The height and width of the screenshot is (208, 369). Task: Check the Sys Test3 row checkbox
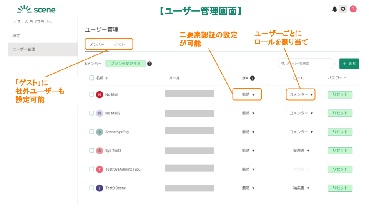91,150
